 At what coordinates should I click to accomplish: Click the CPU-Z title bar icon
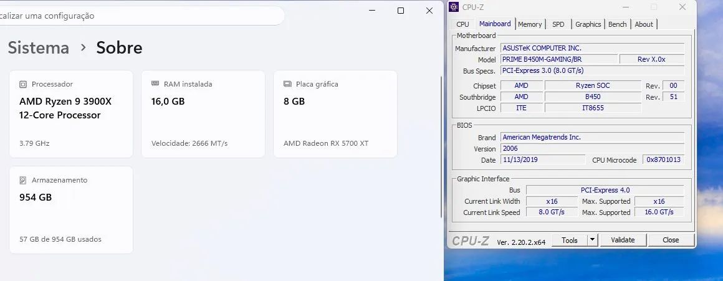point(454,7)
